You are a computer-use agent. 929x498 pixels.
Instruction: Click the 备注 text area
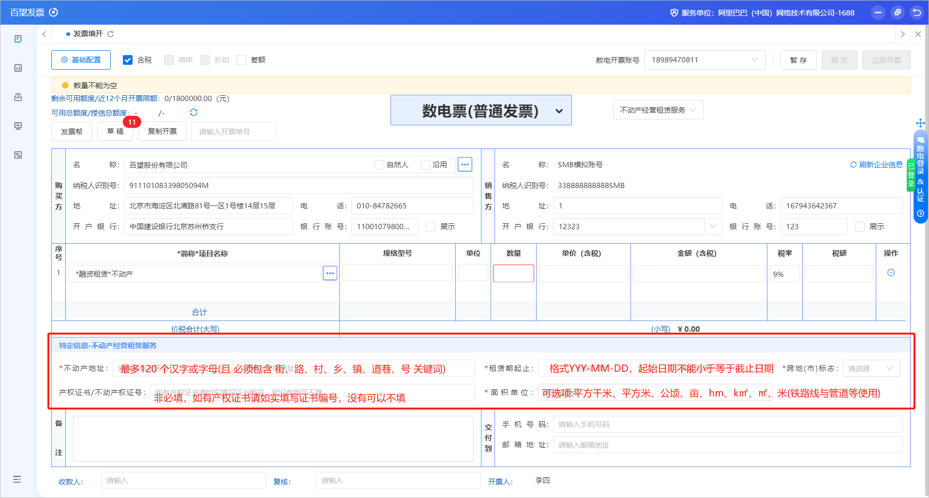click(x=273, y=439)
